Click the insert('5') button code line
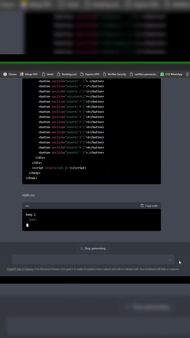Image resolution: width=190 pixels, height=338 pixels. (x=71, y=122)
